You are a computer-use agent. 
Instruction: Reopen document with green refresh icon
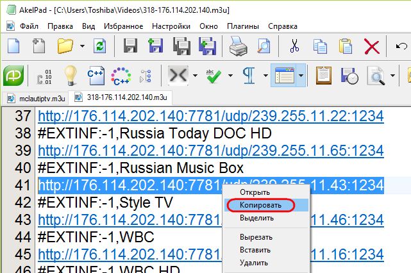pos(100,46)
